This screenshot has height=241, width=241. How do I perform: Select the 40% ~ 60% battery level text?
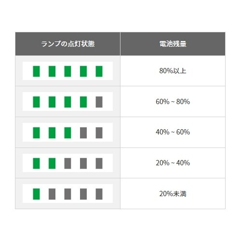pos(173,132)
